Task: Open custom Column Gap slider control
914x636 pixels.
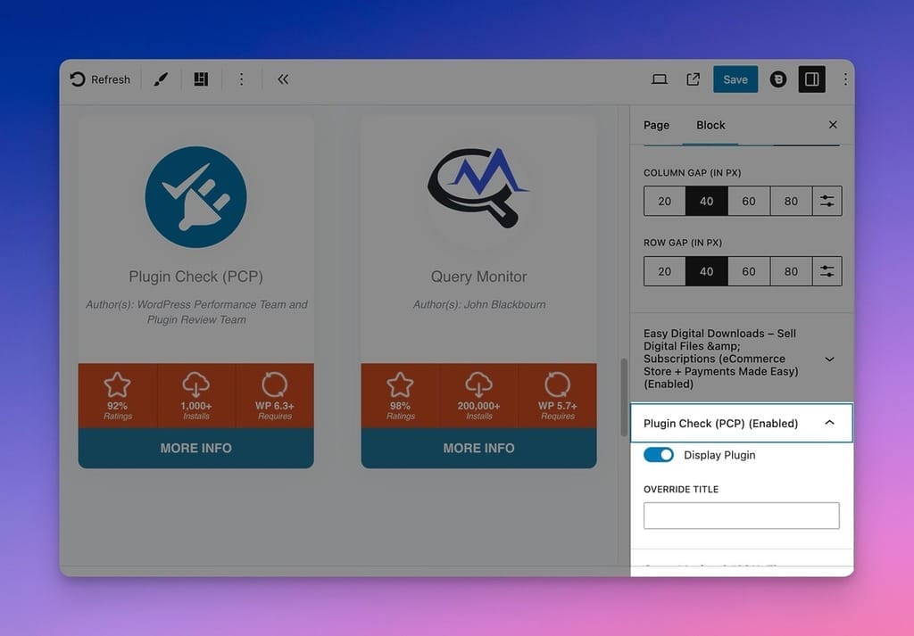Action: [827, 201]
